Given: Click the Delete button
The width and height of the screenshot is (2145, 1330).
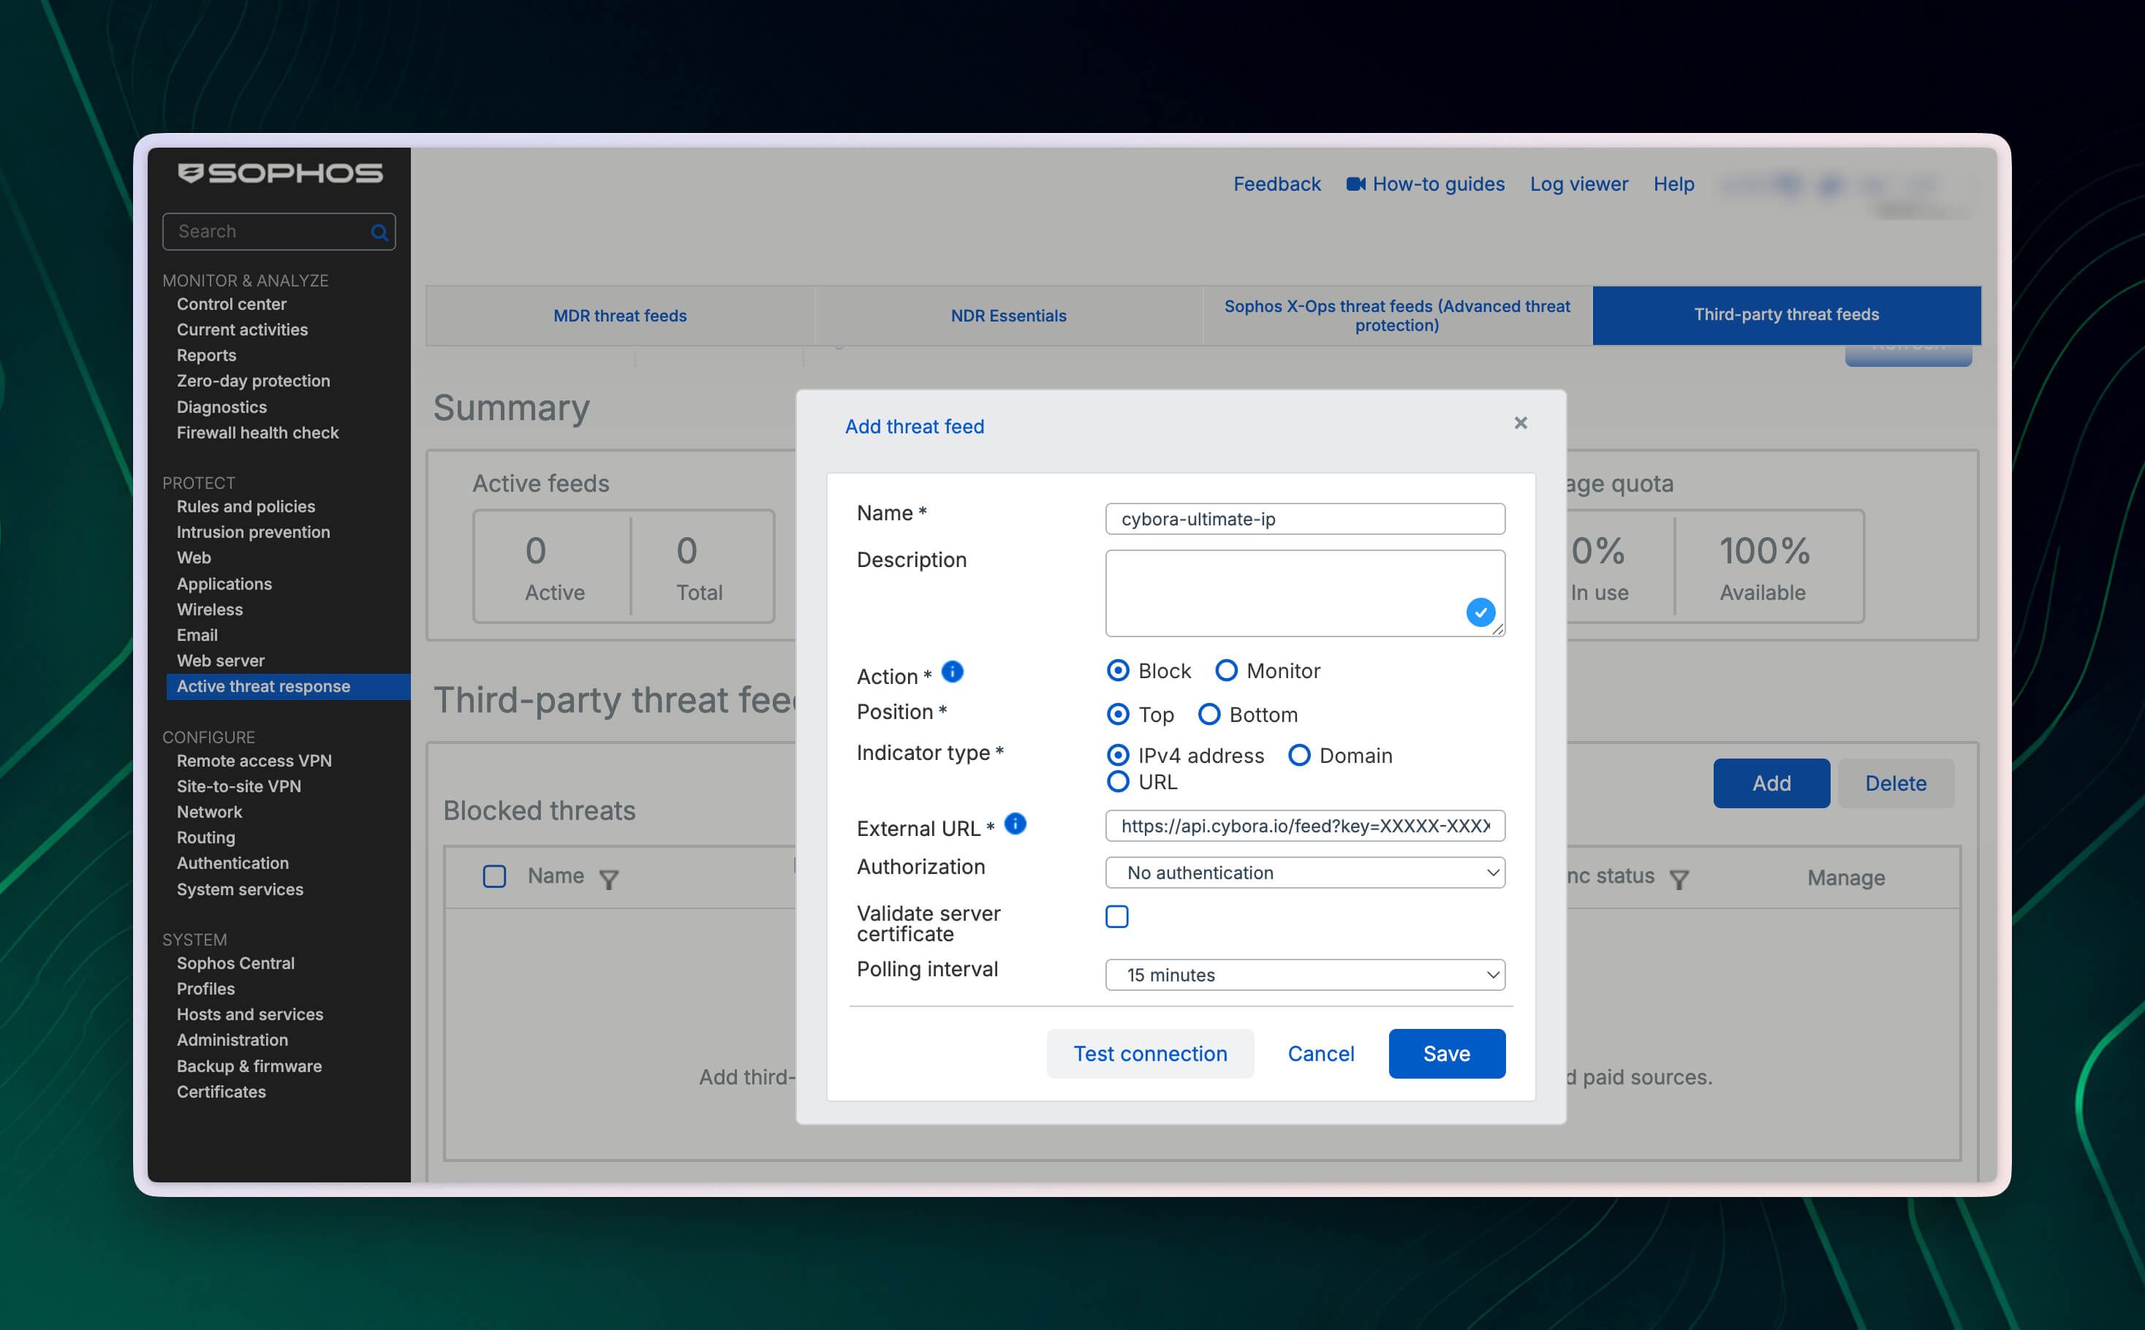Looking at the screenshot, I should click(1895, 783).
